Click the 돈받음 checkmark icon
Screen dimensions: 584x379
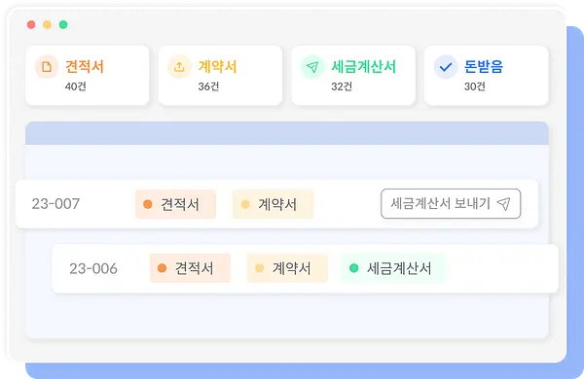pyautogui.click(x=446, y=67)
